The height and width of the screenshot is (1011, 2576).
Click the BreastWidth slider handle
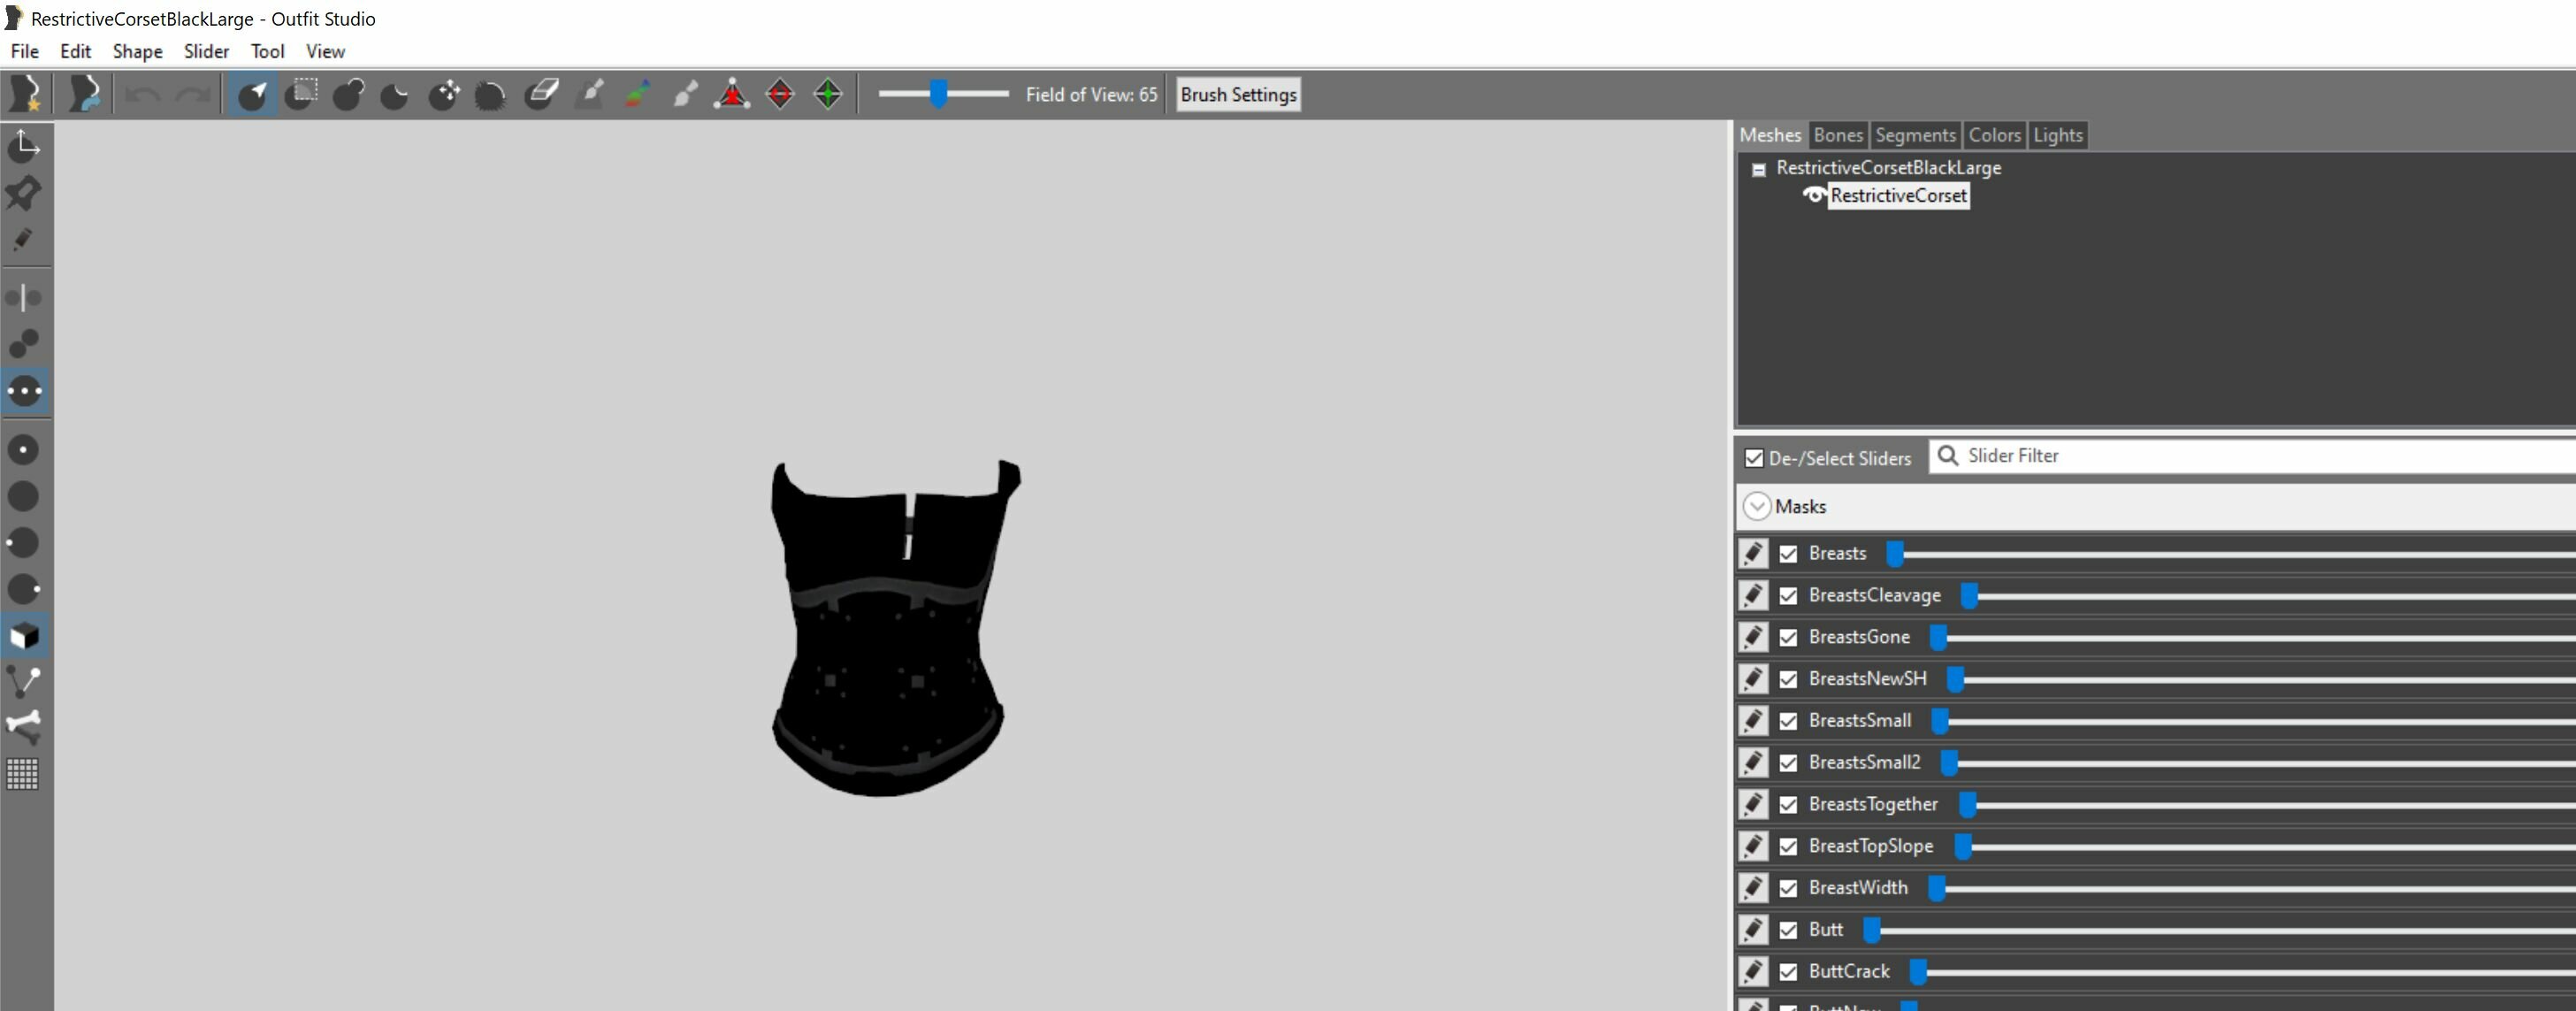1936,888
